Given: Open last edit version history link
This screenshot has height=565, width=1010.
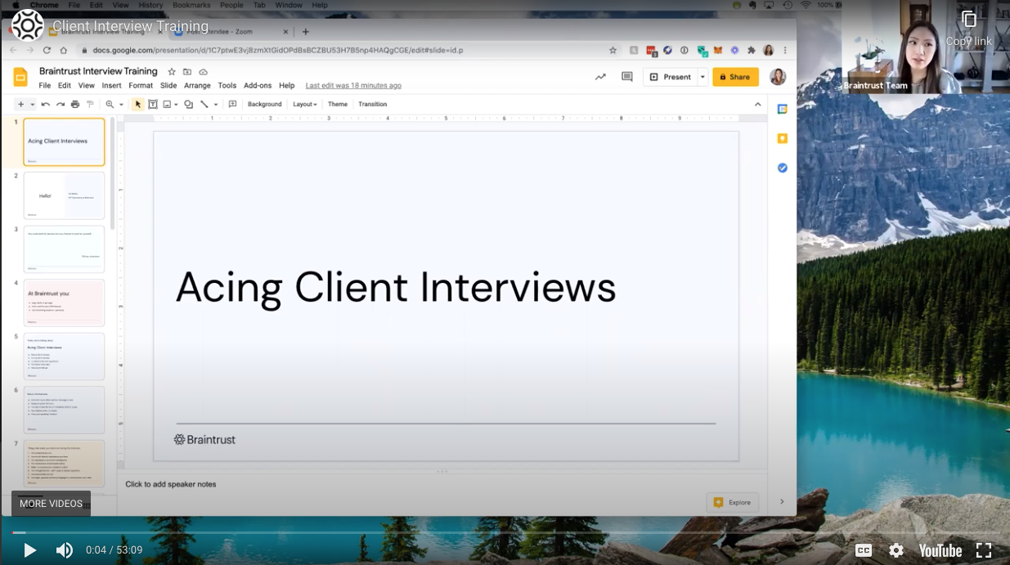Looking at the screenshot, I should (353, 85).
